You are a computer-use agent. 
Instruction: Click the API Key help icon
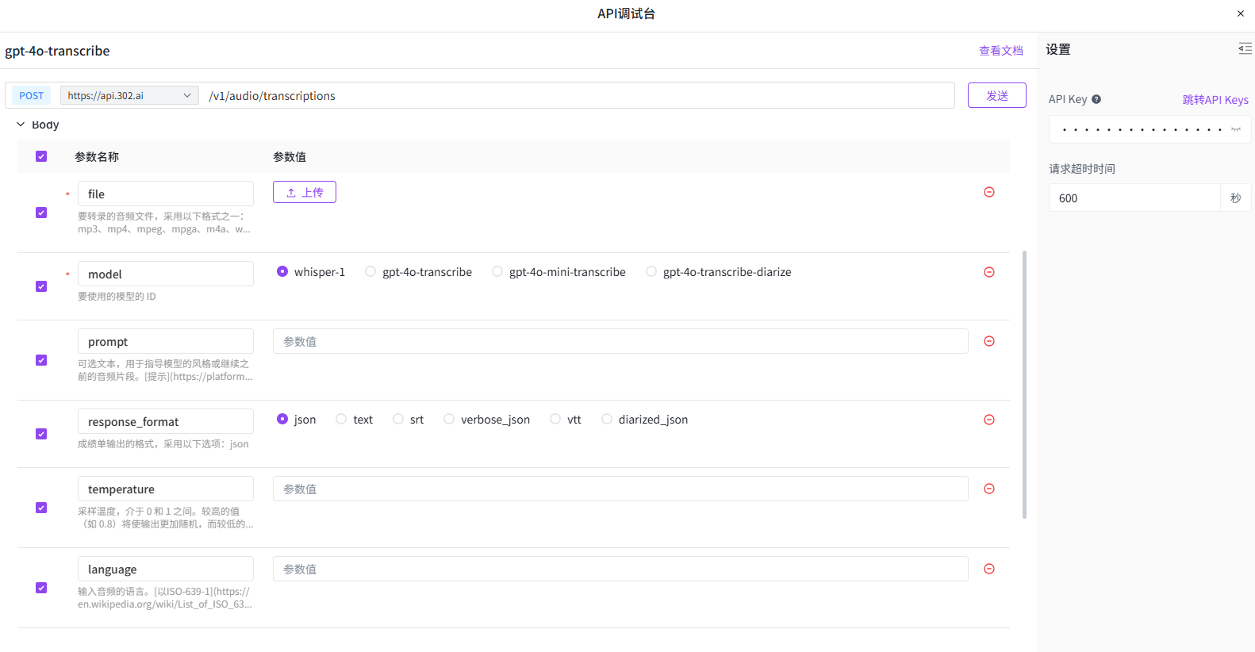pyautogui.click(x=1096, y=99)
